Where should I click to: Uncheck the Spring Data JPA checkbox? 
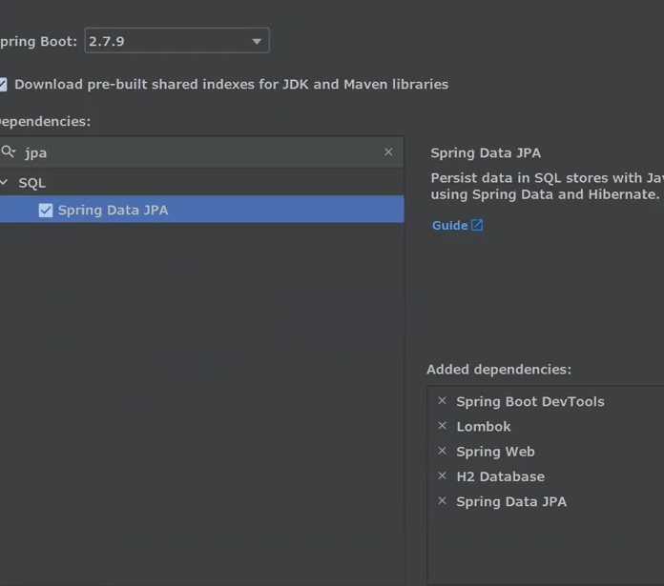point(46,211)
